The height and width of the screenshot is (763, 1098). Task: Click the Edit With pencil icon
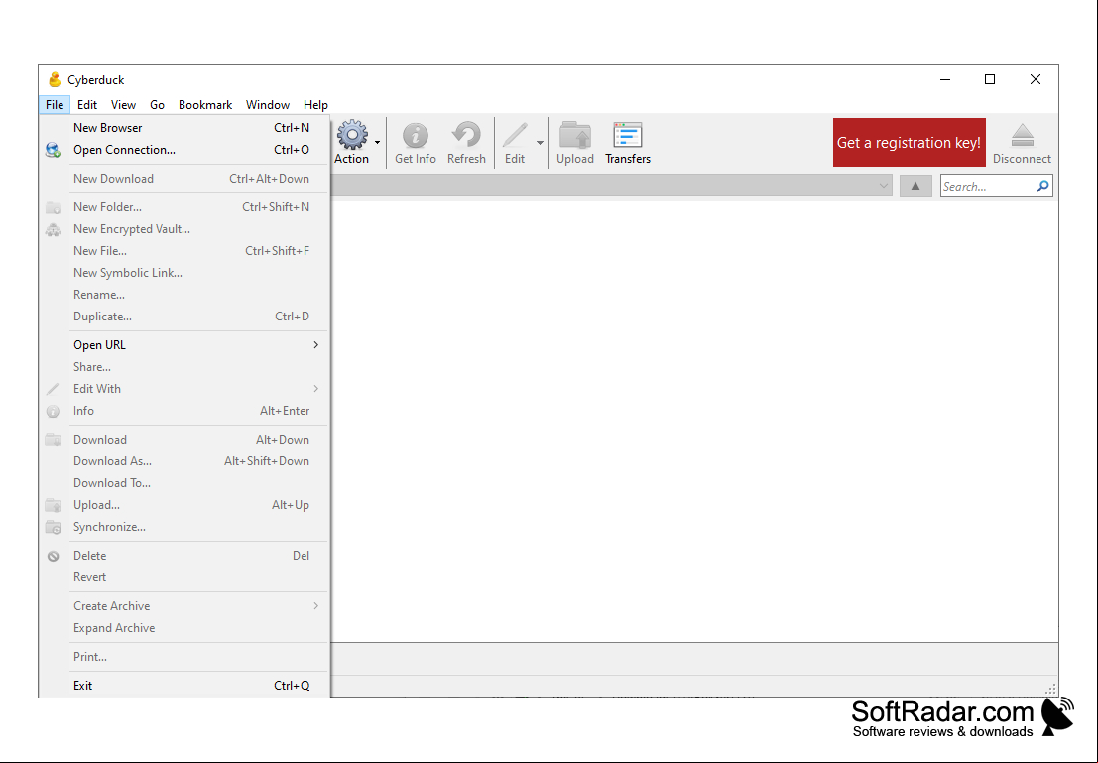point(54,389)
